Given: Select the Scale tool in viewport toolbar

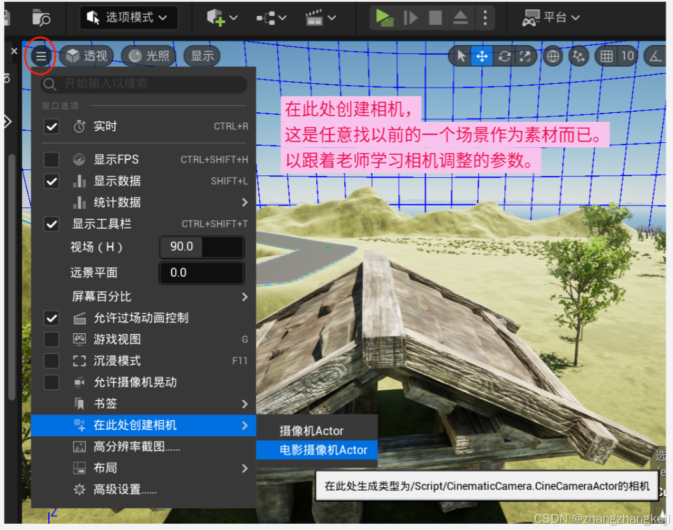Looking at the screenshot, I should (526, 56).
